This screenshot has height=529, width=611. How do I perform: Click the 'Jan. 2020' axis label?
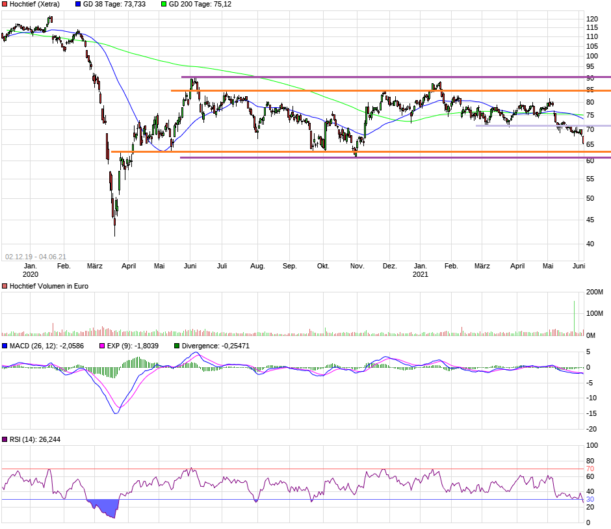coord(31,270)
